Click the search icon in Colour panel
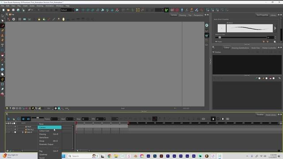Image resolution: width=283 pixels, height=159 pixels. tap(213, 47)
